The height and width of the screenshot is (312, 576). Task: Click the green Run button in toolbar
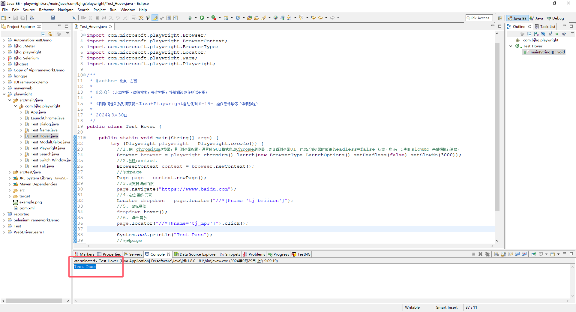click(x=202, y=18)
